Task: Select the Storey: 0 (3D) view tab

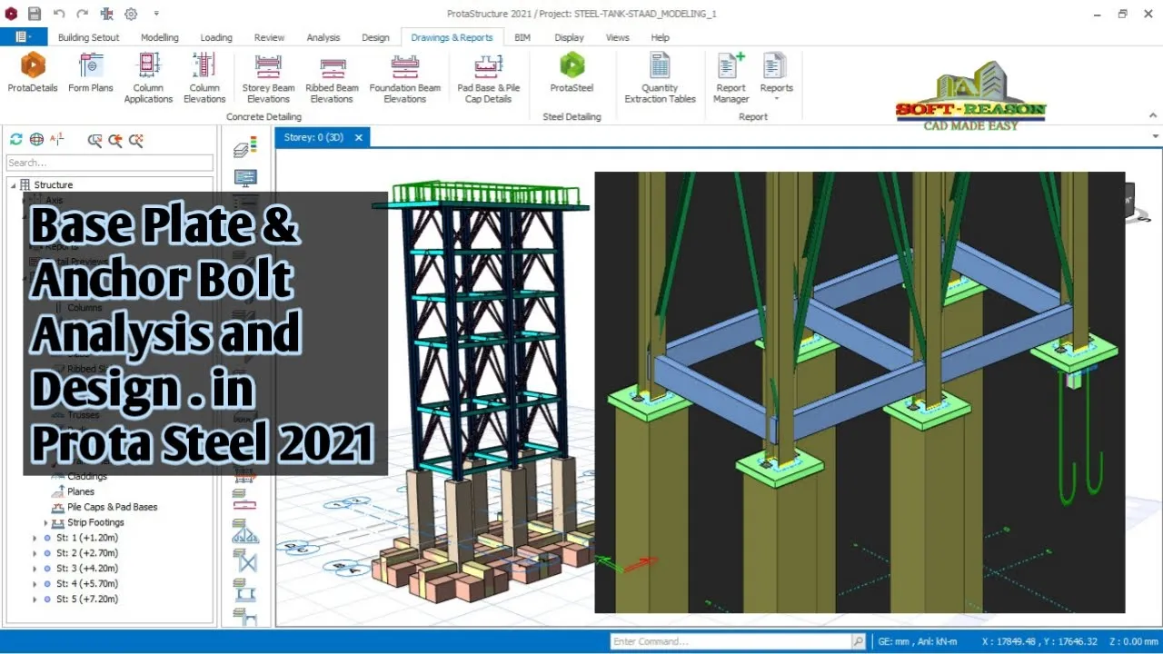Action: click(313, 137)
